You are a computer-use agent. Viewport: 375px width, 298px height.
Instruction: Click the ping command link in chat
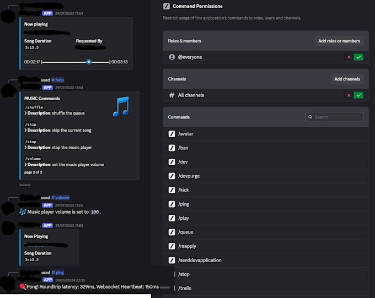tap(58, 273)
